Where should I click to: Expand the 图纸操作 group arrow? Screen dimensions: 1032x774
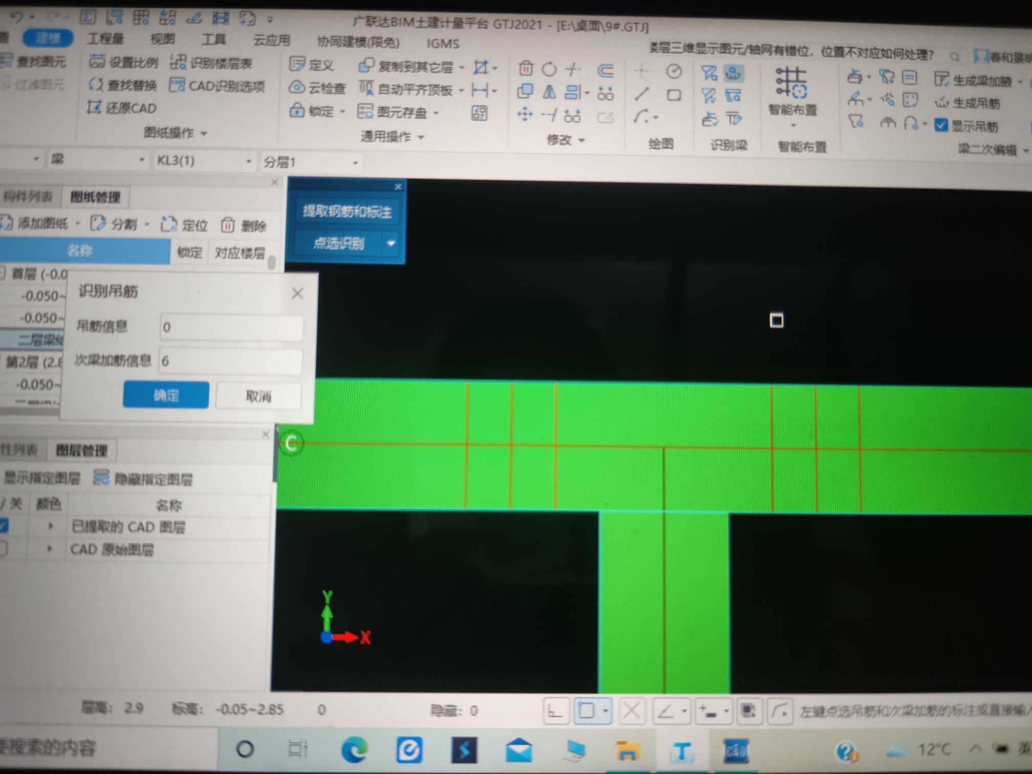click(x=204, y=134)
